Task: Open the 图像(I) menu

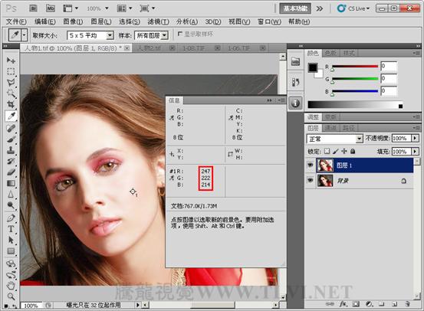Action: tap(73, 21)
